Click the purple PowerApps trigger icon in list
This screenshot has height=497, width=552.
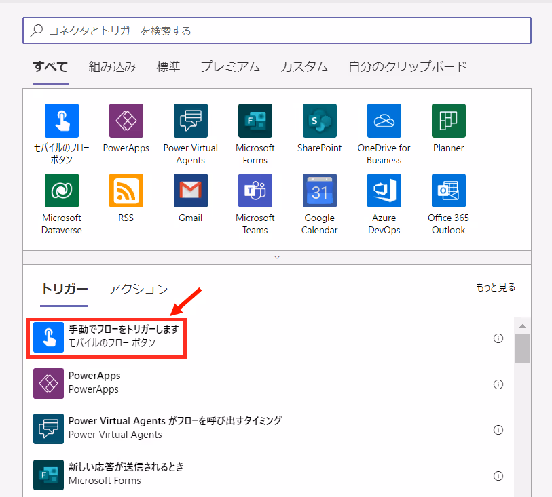point(49,384)
